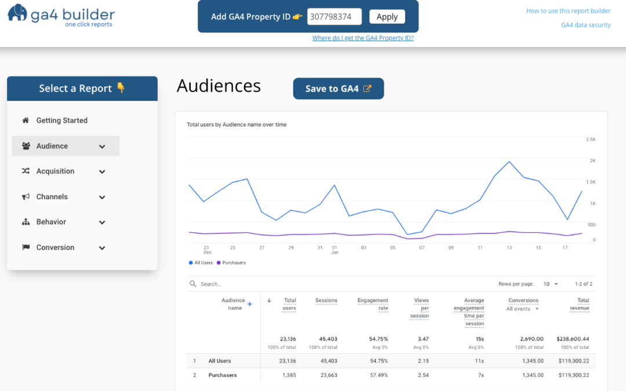The height and width of the screenshot is (391, 626).
Task: Click the Sessions column header
Action: [326, 301]
